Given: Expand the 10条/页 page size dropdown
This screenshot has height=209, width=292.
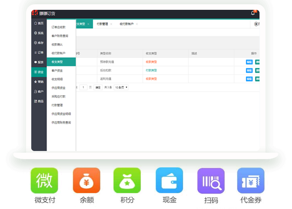Looking at the screenshot, I should coord(121,87).
